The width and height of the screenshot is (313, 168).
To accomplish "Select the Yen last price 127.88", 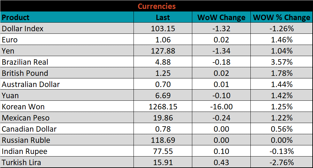I will click(163, 51).
